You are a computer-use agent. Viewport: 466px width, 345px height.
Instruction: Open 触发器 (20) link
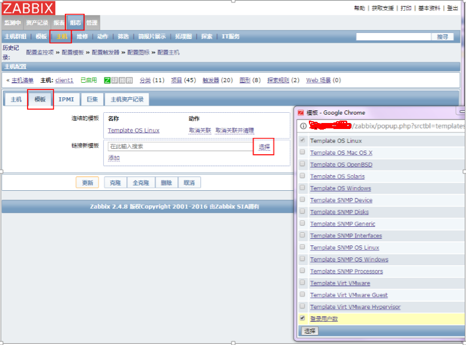(x=211, y=80)
